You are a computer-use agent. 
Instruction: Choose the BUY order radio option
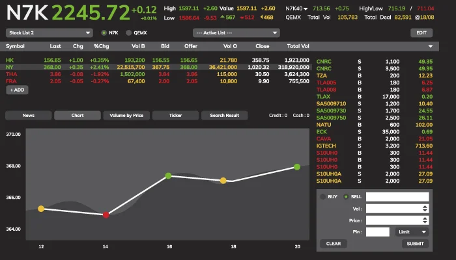(x=323, y=196)
